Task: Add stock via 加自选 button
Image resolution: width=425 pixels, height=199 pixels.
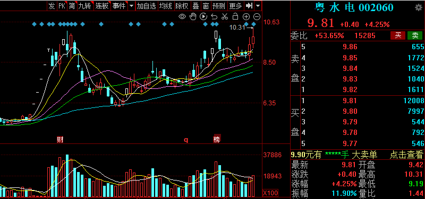Action: [147, 6]
